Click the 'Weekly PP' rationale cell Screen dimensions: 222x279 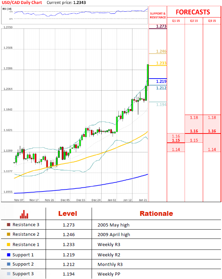109,274
